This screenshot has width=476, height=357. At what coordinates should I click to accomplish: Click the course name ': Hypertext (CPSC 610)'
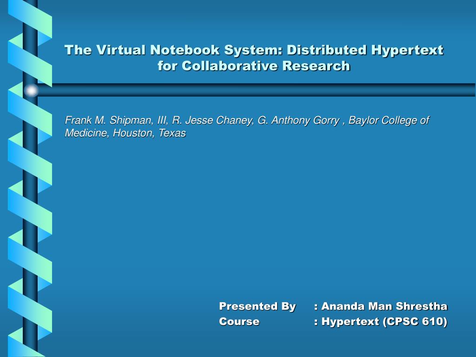tap(381, 322)
